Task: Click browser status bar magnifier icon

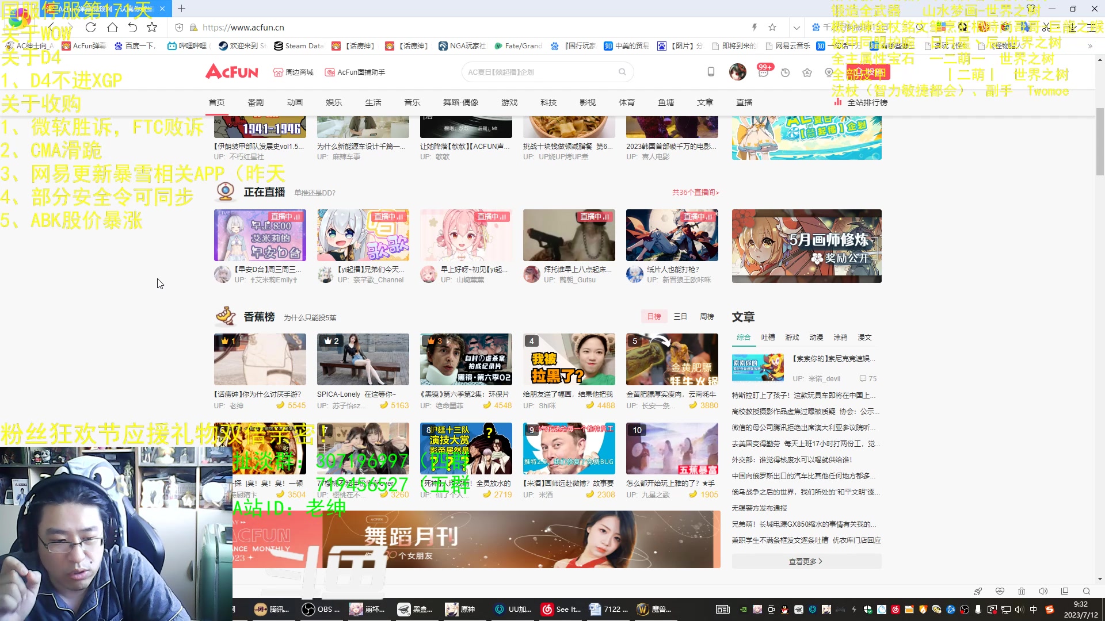Action: (1087, 591)
